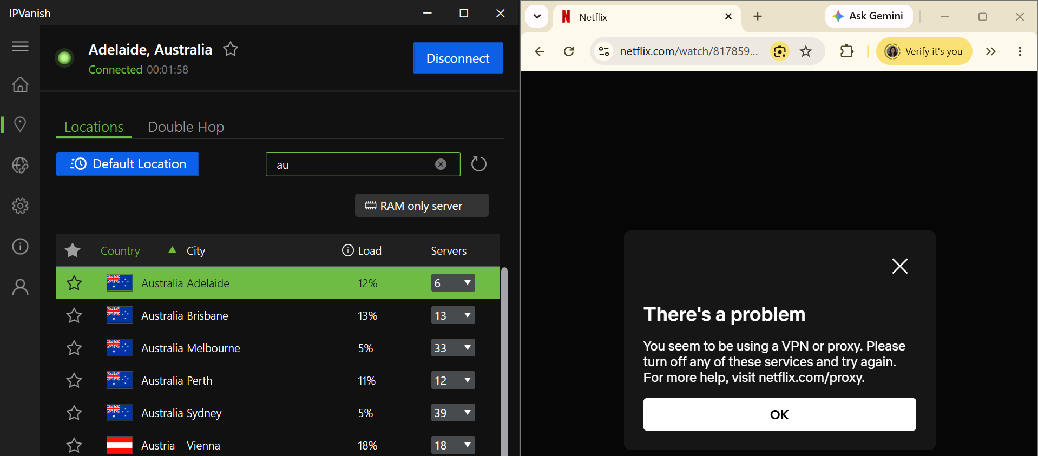The height and width of the screenshot is (456, 1038).
Task: Expand Sydney servers dropdown showing 39
Action: tap(453, 413)
